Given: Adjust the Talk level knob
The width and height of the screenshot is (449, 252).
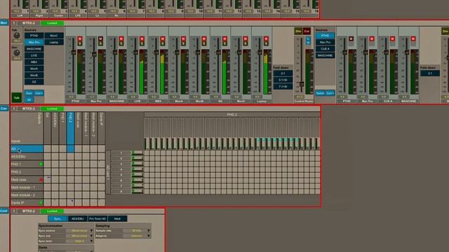Looking at the screenshot, I should (17, 36).
